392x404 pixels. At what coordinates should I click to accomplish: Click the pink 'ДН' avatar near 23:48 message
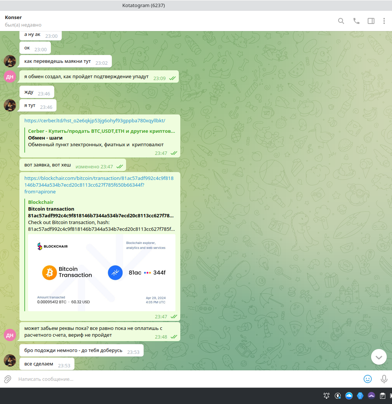click(x=10, y=335)
